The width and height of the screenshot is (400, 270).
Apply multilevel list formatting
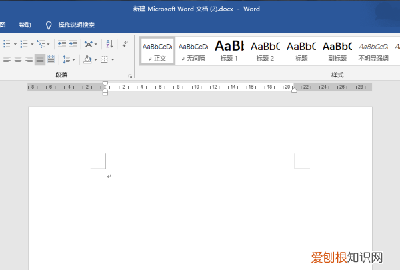coord(41,44)
